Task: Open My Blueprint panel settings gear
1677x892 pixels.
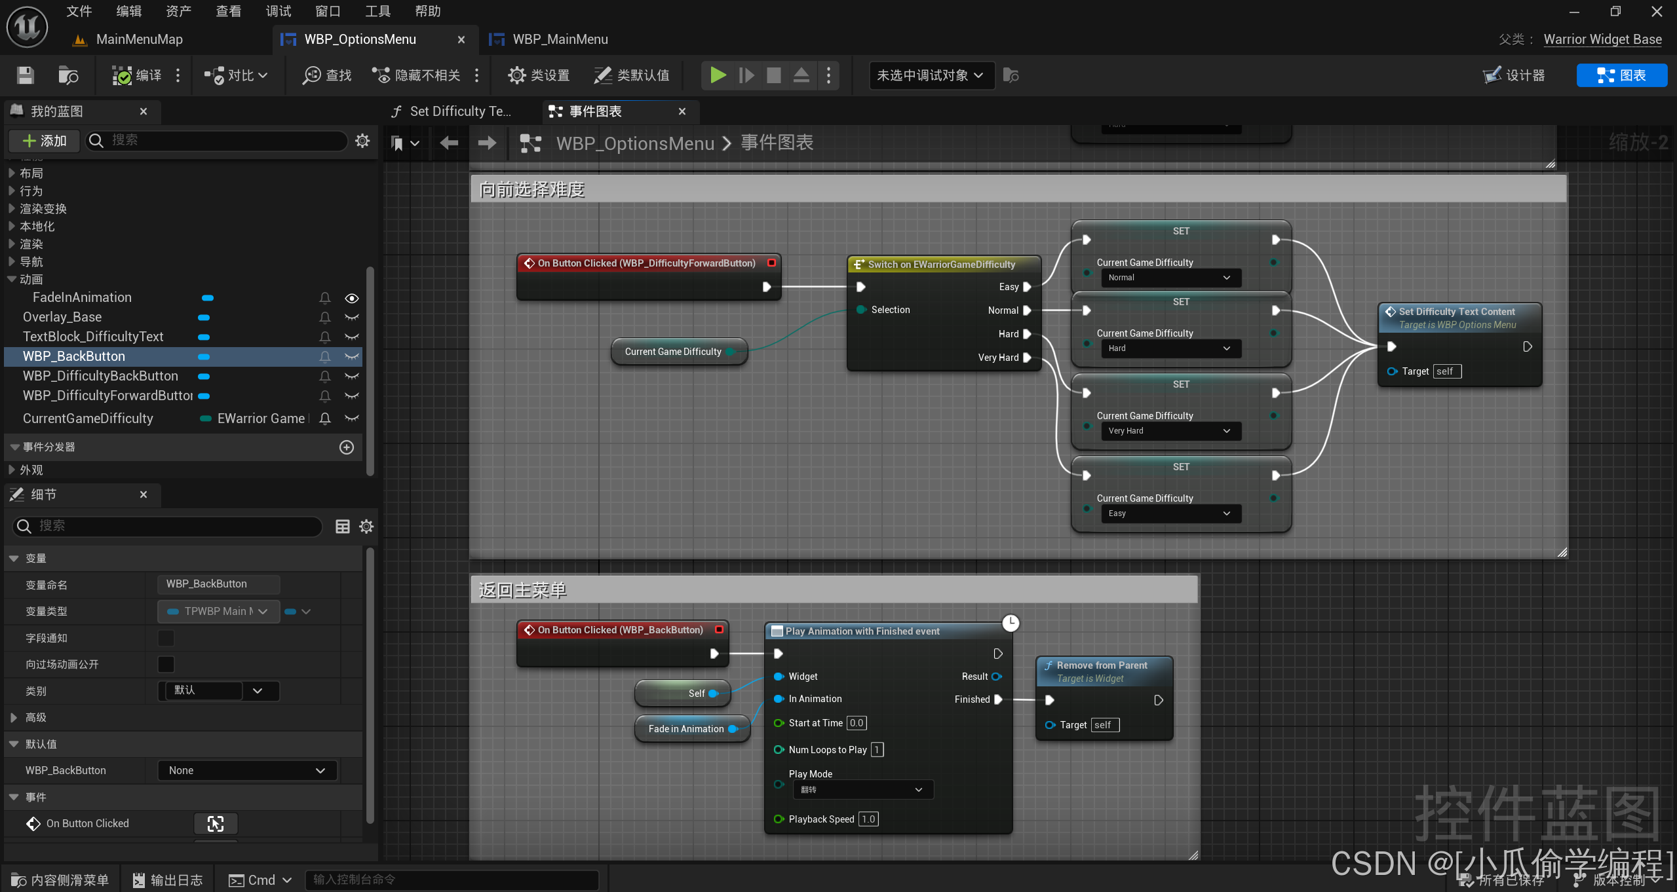Action: [x=362, y=141]
